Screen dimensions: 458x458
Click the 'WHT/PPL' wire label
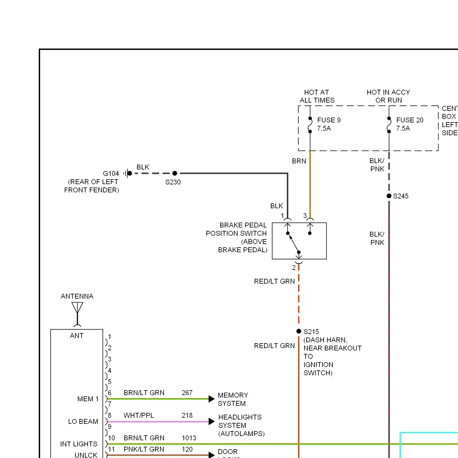[139, 415]
